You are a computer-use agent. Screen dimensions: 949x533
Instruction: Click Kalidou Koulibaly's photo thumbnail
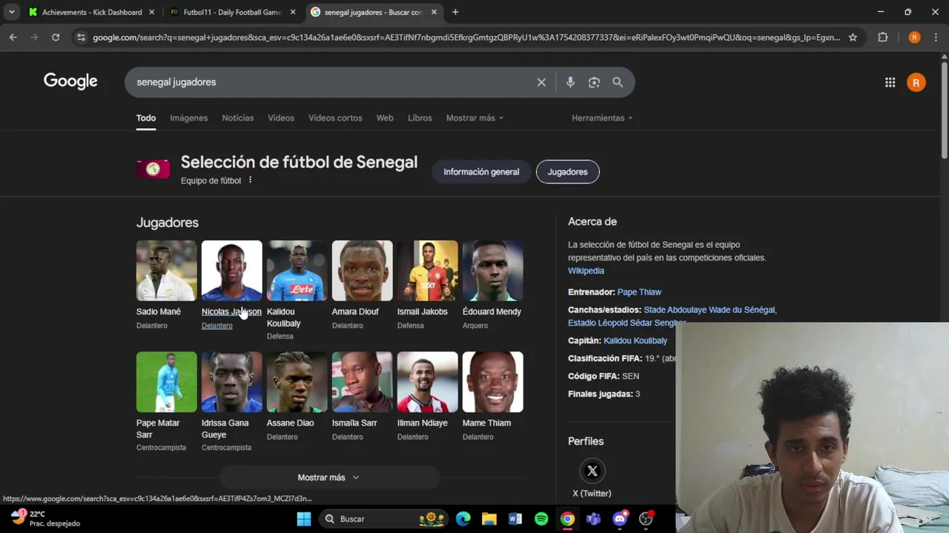[x=297, y=270]
